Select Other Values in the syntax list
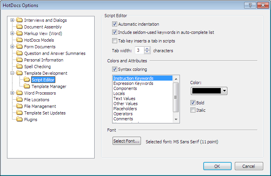271x176 pixels. click(x=143, y=104)
